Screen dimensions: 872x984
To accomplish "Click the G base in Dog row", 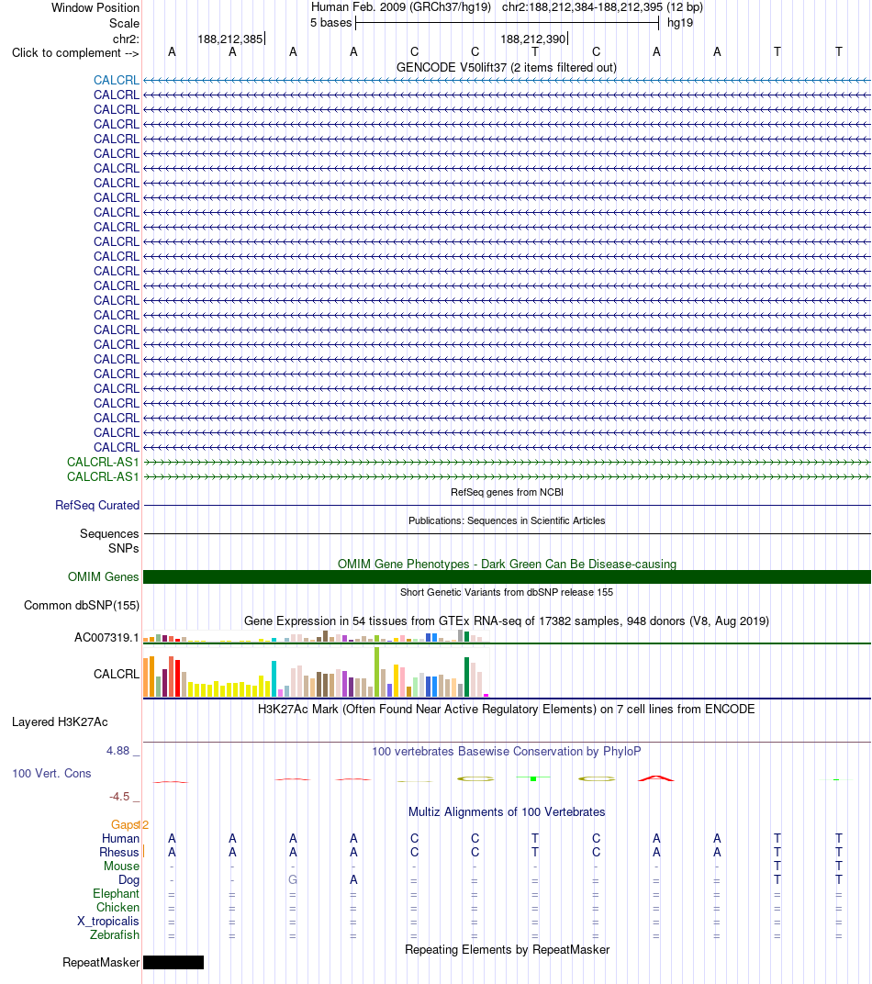I will click(x=293, y=880).
